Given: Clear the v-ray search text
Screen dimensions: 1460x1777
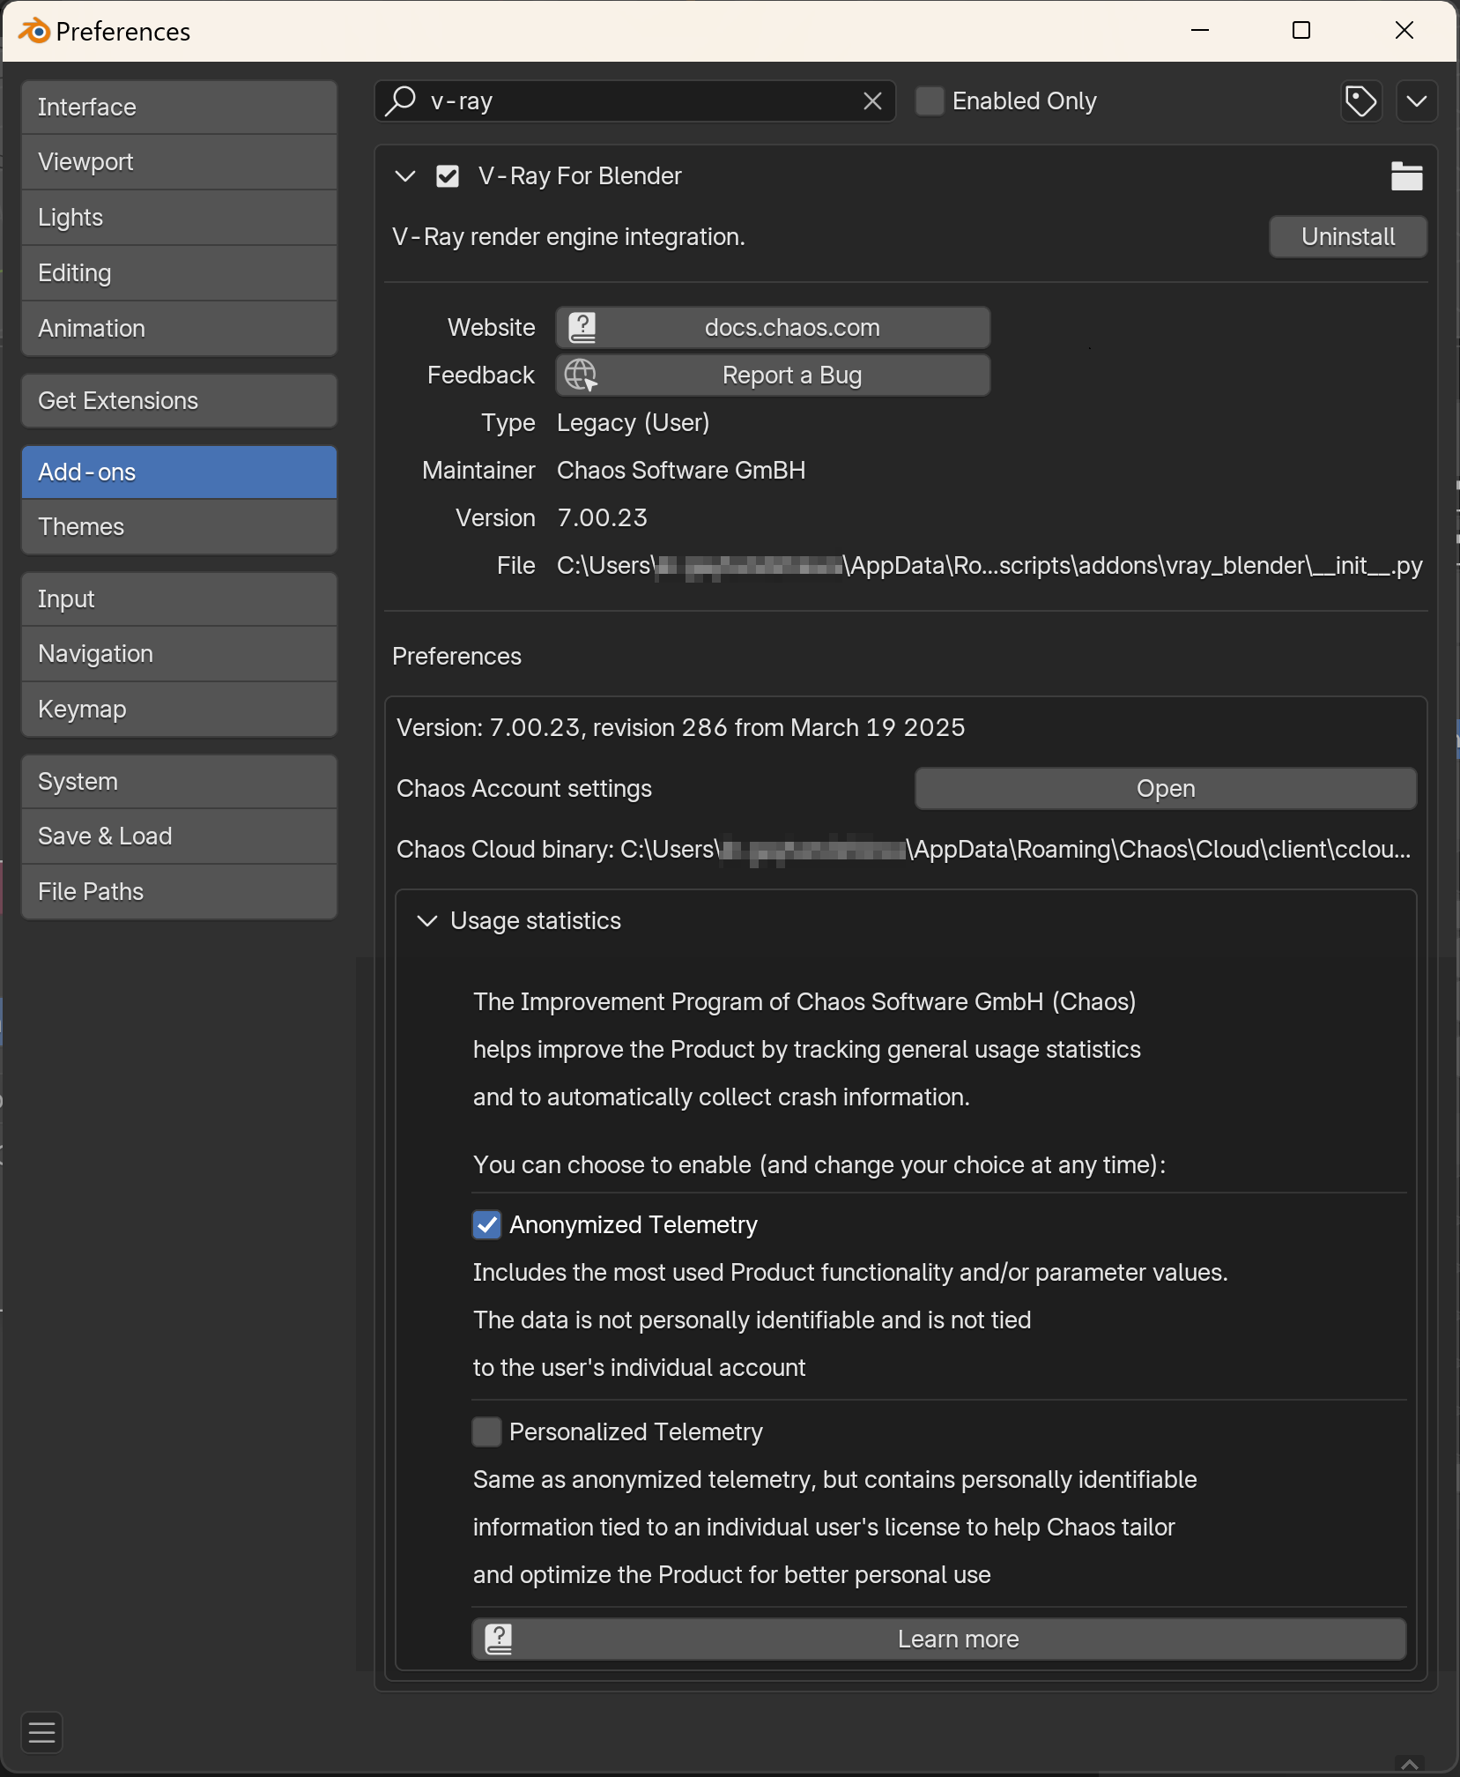Looking at the screenshot, I should pyautogui.click(x=872, y=101).
